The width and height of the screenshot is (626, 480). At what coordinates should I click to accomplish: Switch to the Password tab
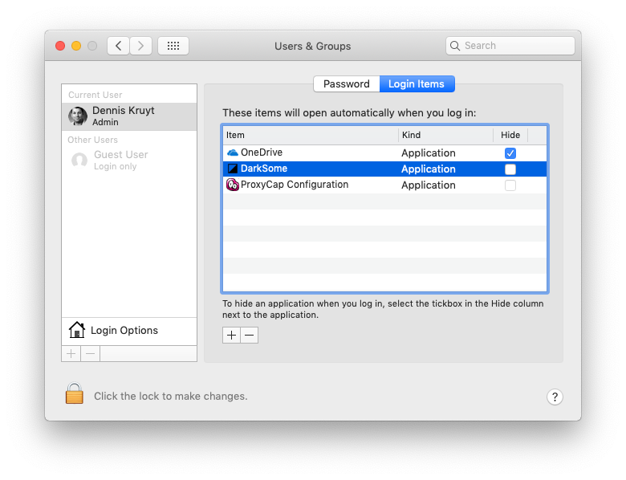click(347, 83)
